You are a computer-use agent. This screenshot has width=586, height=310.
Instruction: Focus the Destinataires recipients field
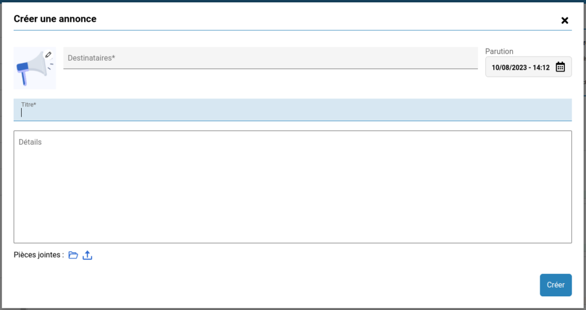click(270, 58)
